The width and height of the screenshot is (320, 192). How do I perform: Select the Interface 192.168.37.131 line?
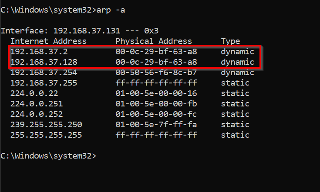pos(80,31)
